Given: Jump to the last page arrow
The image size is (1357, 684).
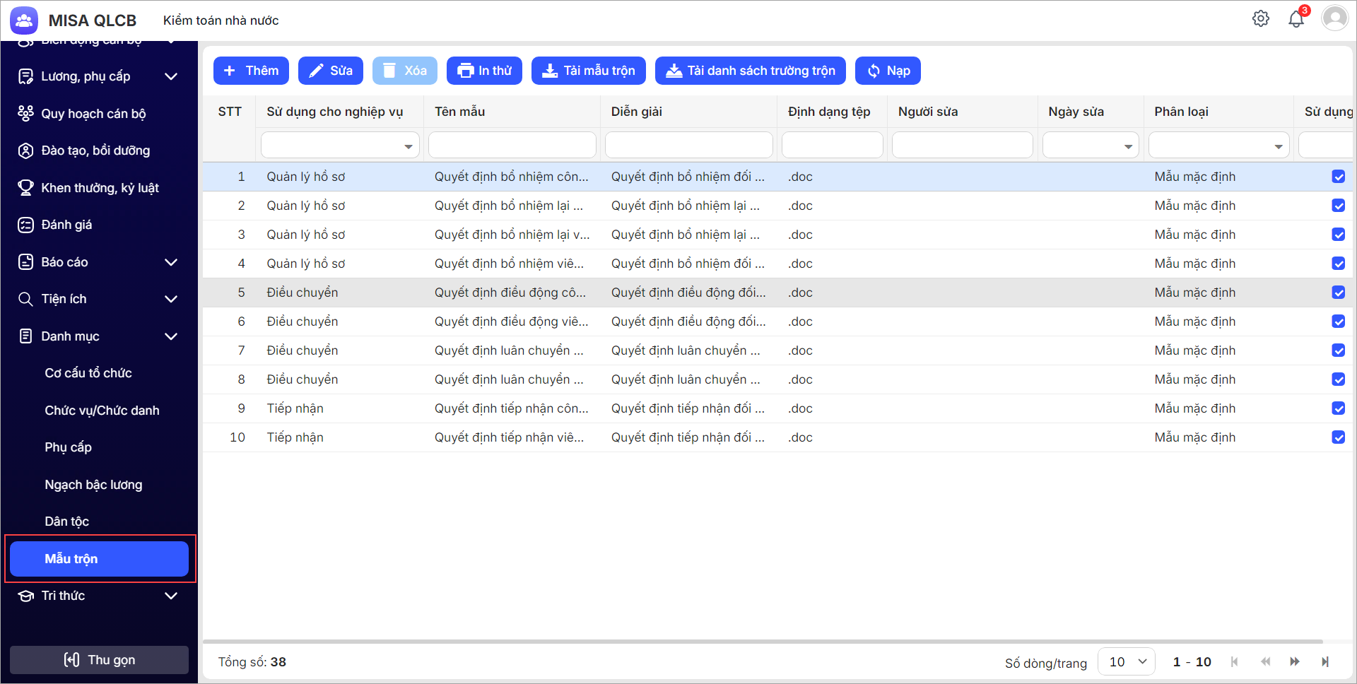Looking at the screenshot, I should pos(1325,662).
